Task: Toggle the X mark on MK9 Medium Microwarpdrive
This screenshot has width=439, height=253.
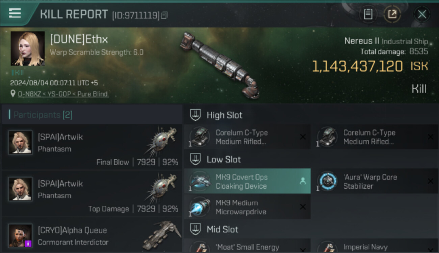Action: click(303, 207)
